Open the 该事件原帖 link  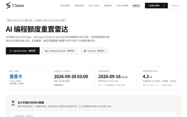59,85
